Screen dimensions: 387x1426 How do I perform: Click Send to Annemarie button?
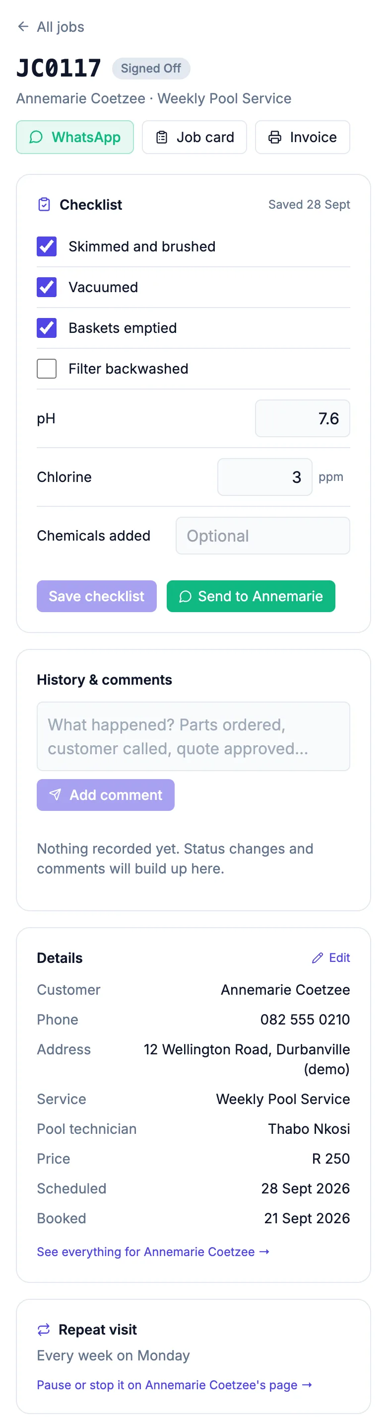[251, 596]
